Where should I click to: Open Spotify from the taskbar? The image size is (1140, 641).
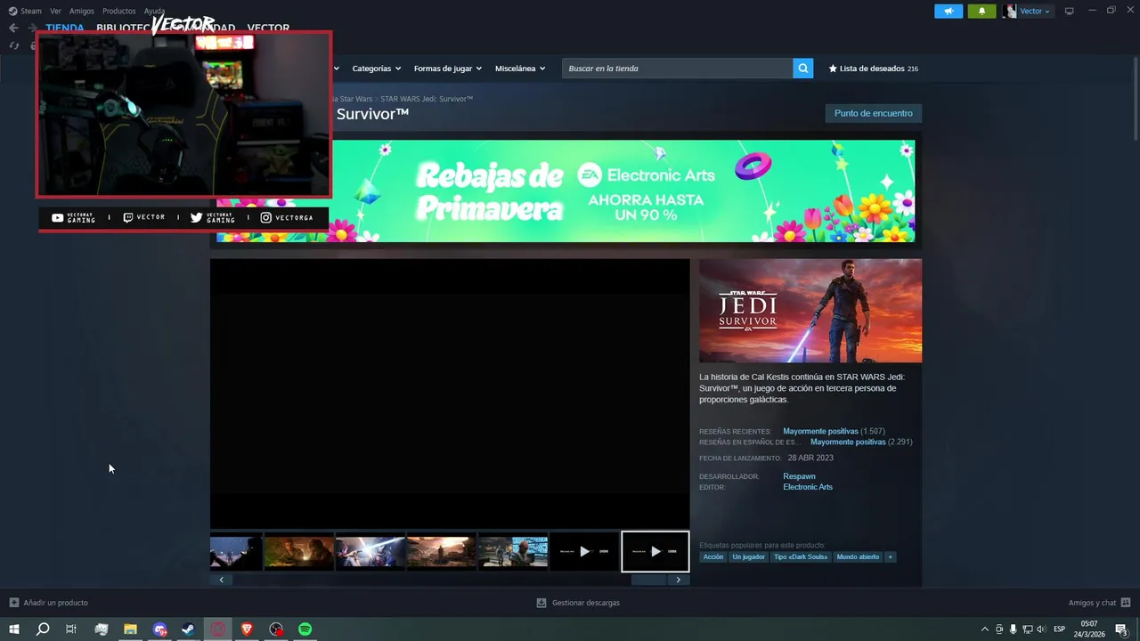(x=305, y=629)
